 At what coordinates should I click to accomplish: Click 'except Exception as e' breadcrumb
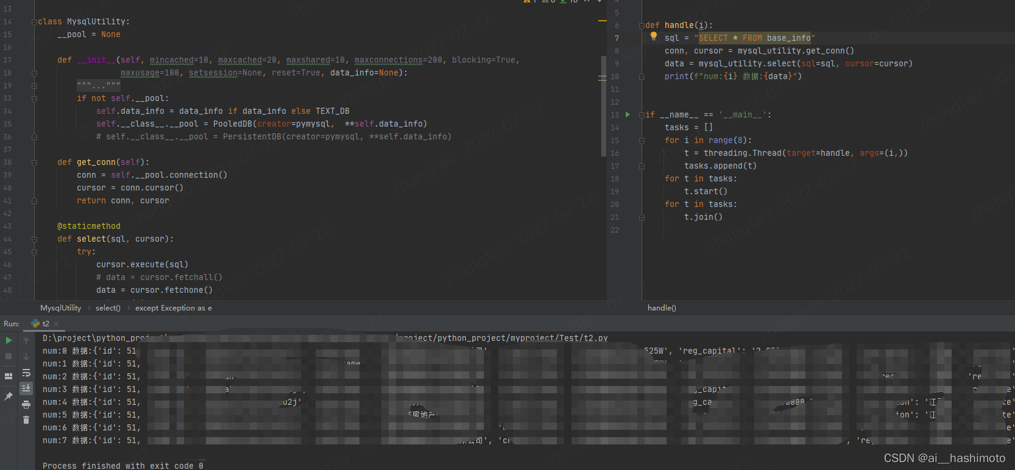pyautogui.click(x=174, y=308)
